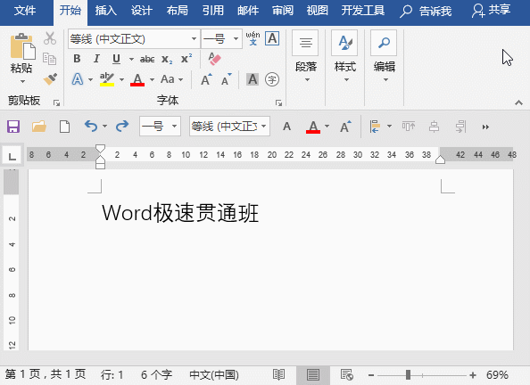Expand highlight color dropdown arrow
Viewport: 530px width, 385px height.
pyautogui.click(x=121, y=80)
